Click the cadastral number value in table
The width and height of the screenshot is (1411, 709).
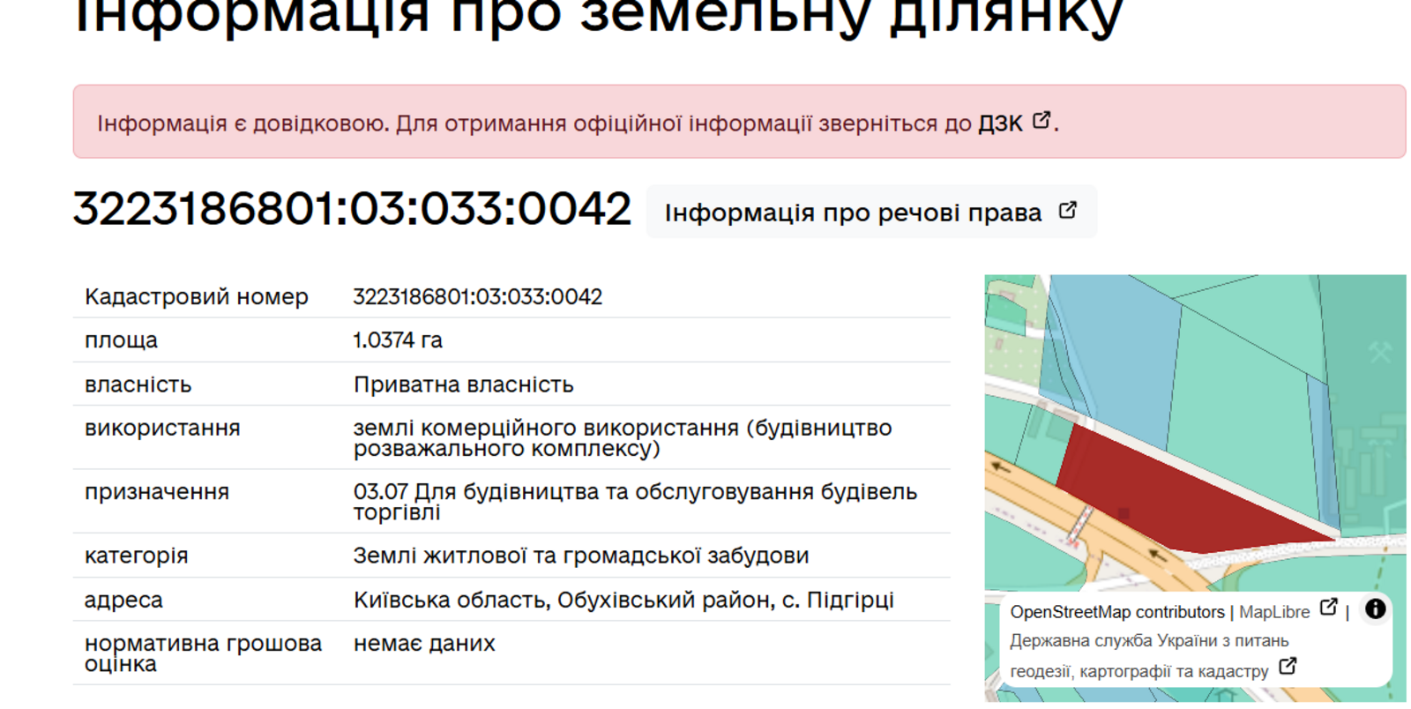click(477, 297)
